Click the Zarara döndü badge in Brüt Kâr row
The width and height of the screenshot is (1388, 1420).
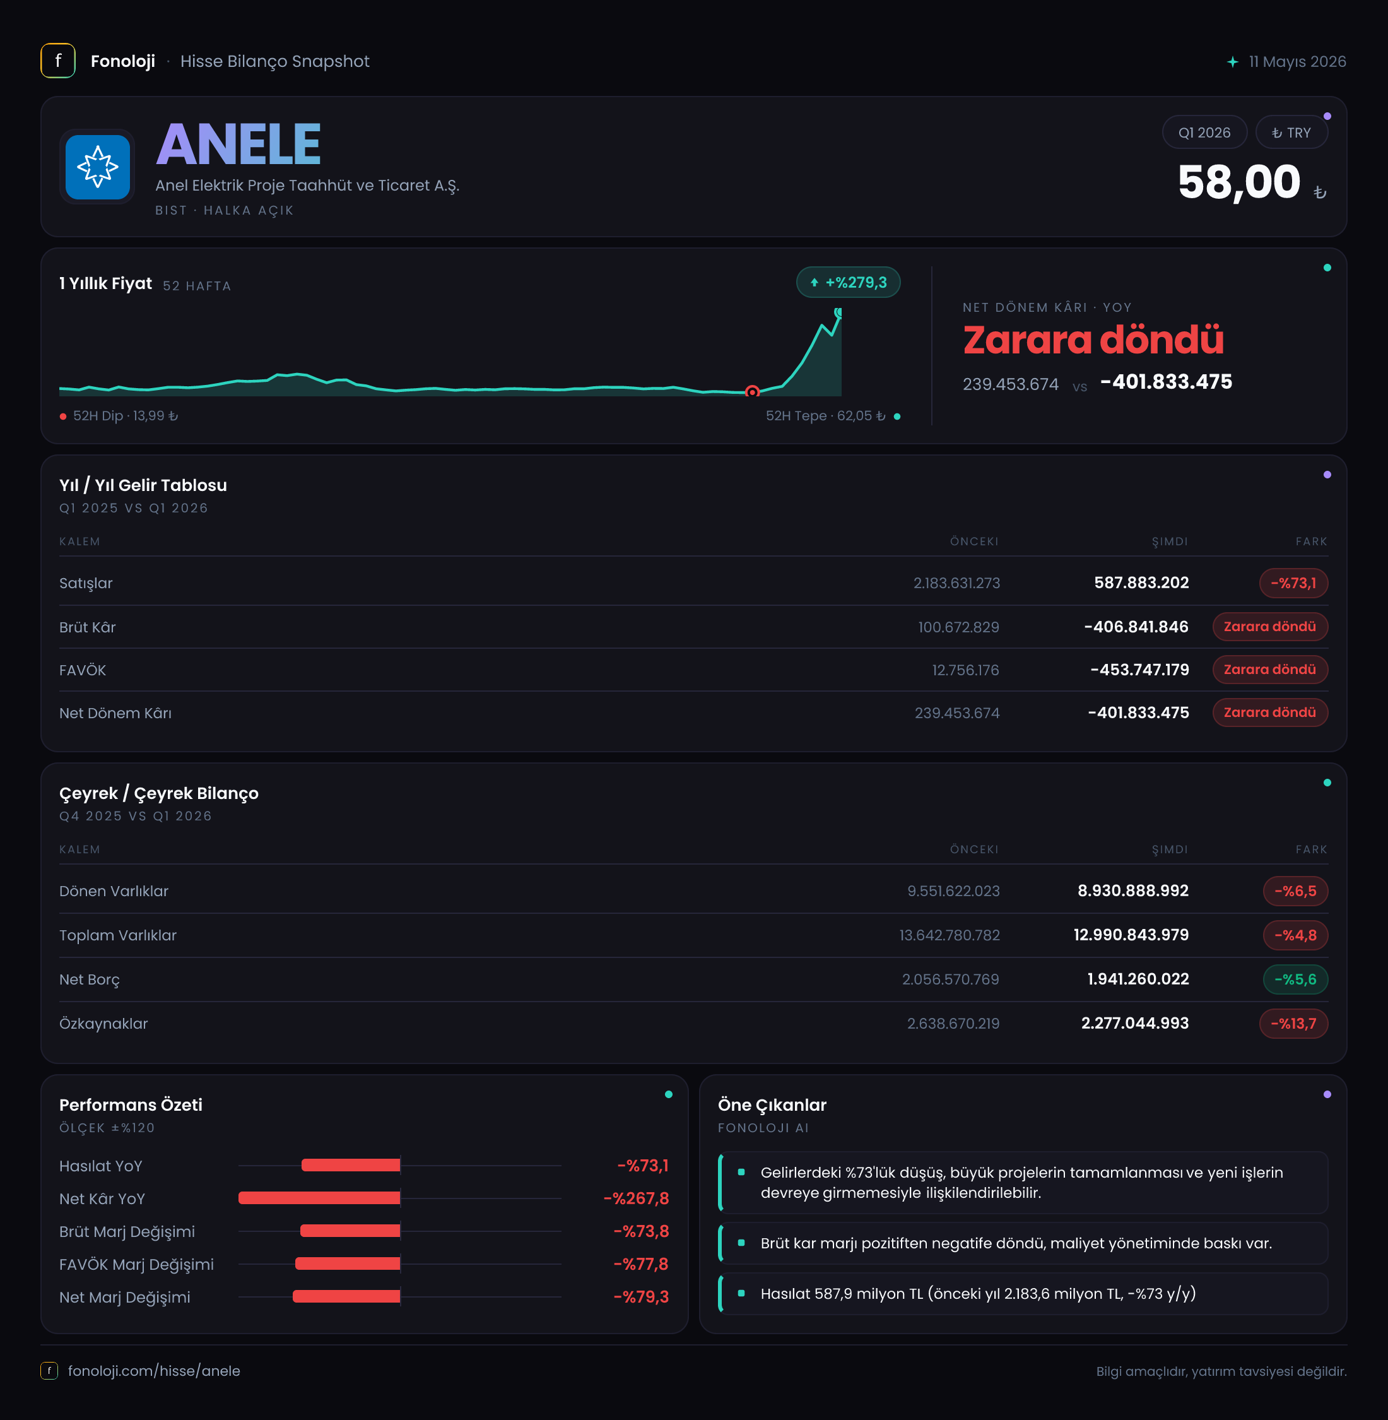[1270, 627]
